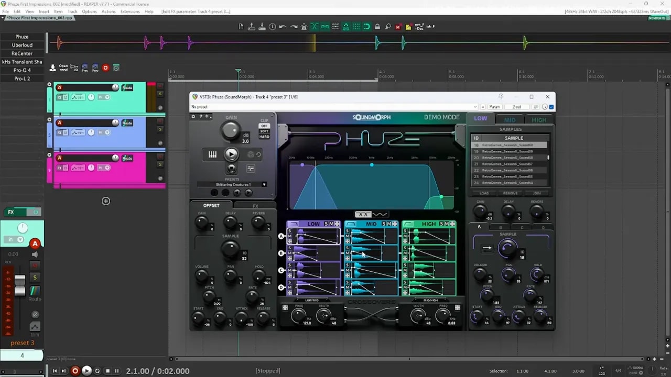Click the JOIN button
The width and height of the screenshot is (671, 377).
[537, 193]
